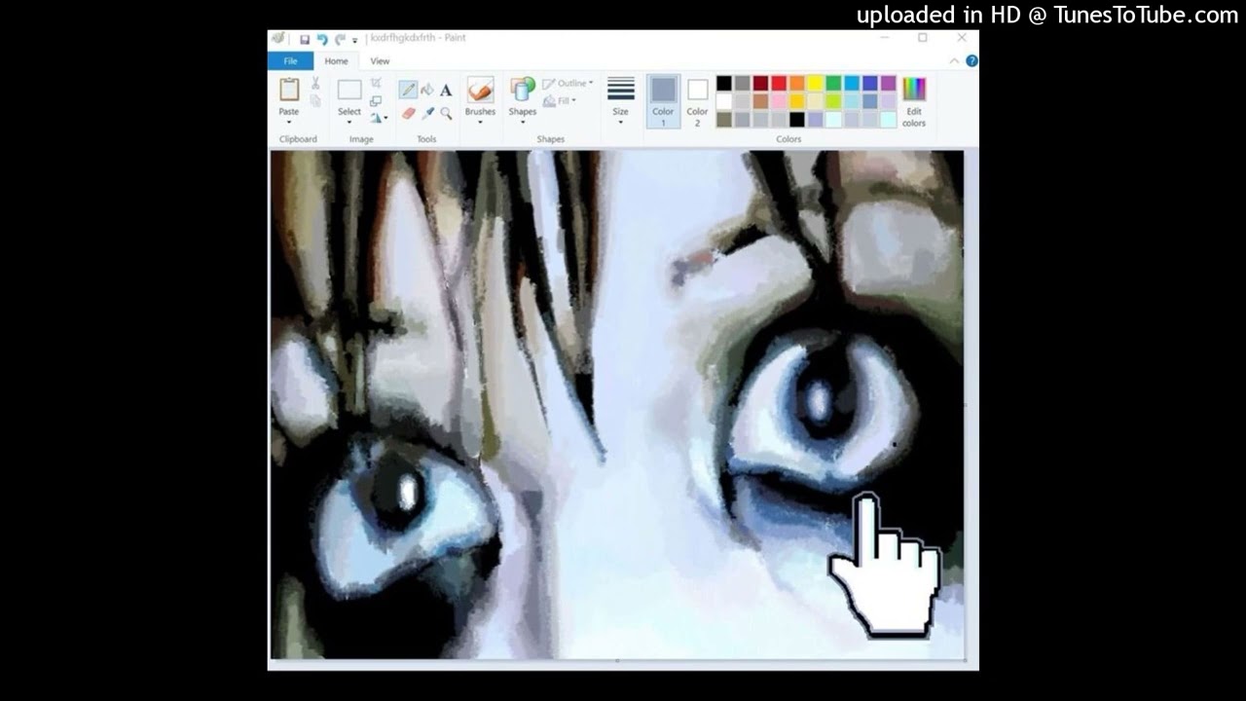
Task: Activate the Color 2 background button
Action: pos(697,101)
